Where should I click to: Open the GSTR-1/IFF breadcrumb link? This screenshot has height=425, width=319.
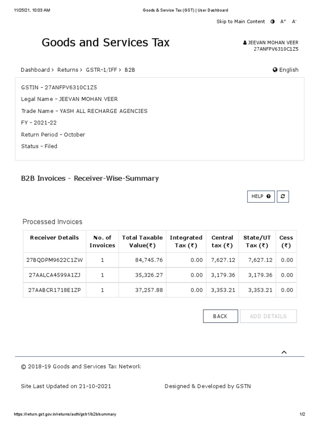pyautogui.click(x=101, y=70)
